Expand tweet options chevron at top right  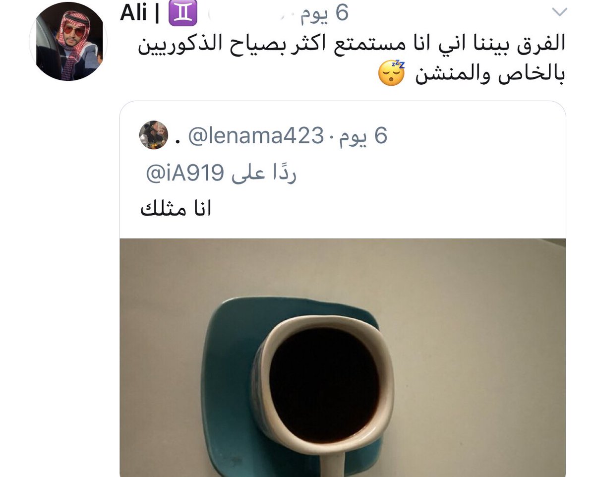click(x=559, y=12)
